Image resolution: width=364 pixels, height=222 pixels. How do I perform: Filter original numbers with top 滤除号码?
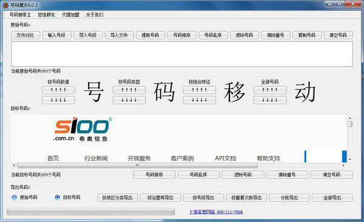(244, 35)
